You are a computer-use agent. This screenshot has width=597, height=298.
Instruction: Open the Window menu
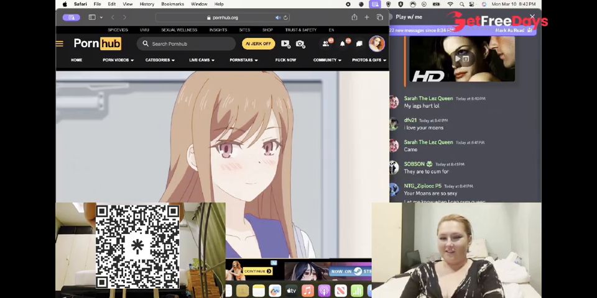(x=199, y=4)
